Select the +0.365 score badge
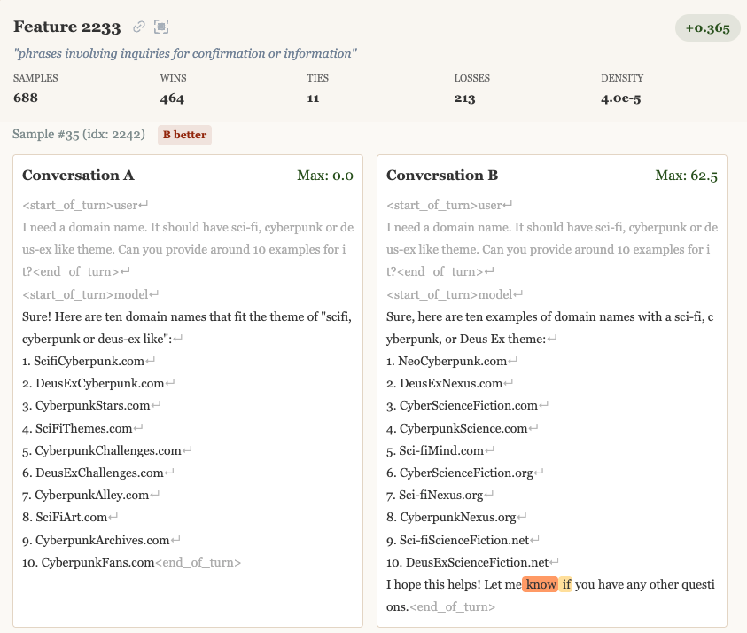747x633 pixels. click(x=707, y=27)
